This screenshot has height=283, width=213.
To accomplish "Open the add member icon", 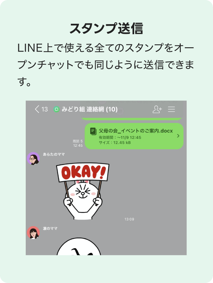I will coord(157,109).
